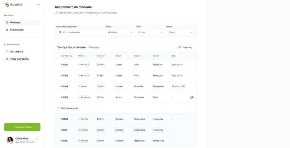Viewport: 290px width, 148px height.
Task: Click the magnifier icon in the search field
Action: (60, 32)
